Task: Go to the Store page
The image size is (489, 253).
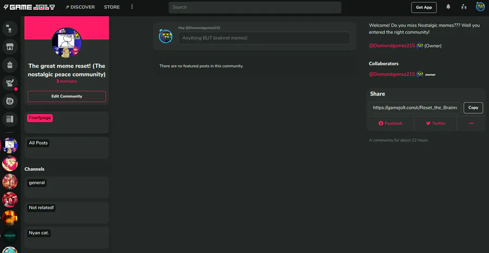Action: (x=111, y=7)
